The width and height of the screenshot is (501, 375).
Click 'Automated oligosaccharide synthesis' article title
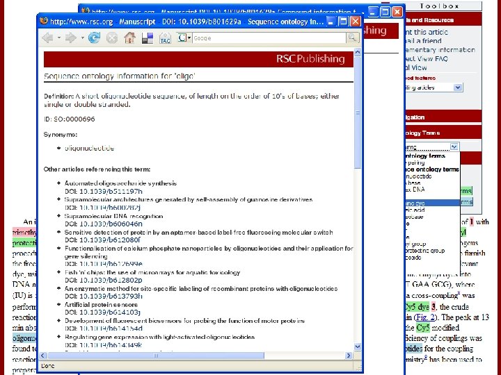(120, 183)
